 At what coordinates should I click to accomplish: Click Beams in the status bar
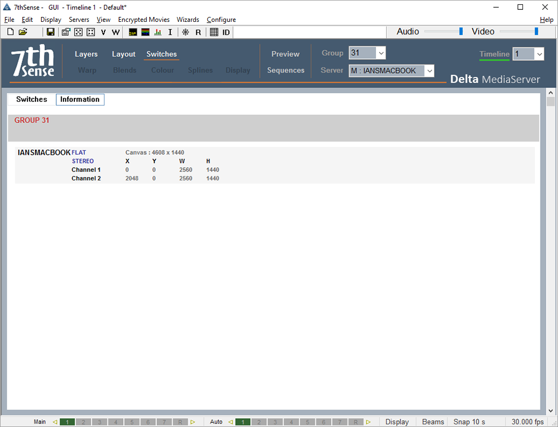pyautogui.click(x=433, y=422)
